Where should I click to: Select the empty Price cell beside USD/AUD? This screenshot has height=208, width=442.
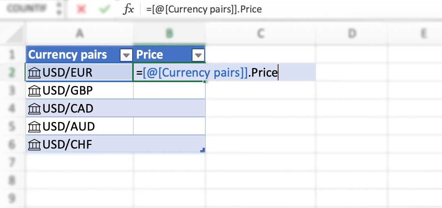[169, 127]
